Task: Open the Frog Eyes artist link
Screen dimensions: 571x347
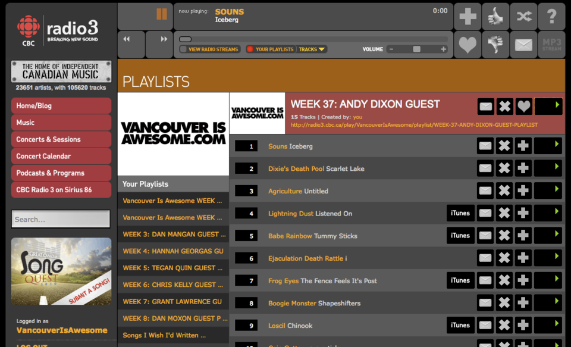Action: click(283, 281)
